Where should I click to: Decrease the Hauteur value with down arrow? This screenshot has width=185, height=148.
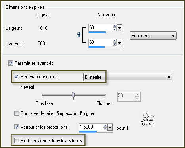pos(114,44)
